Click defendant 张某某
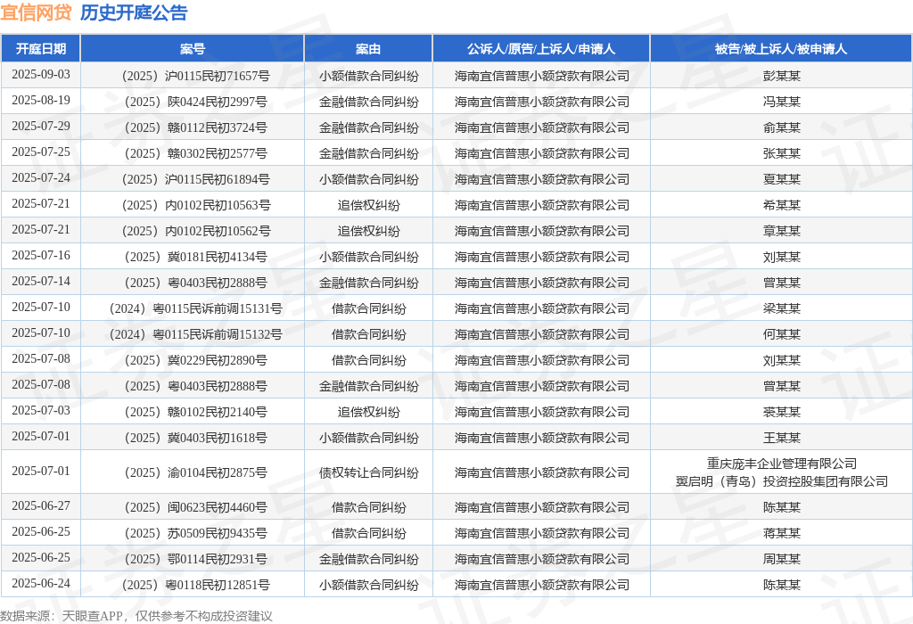The height and width of the screenshot is (624, 913). pos(781,153)
